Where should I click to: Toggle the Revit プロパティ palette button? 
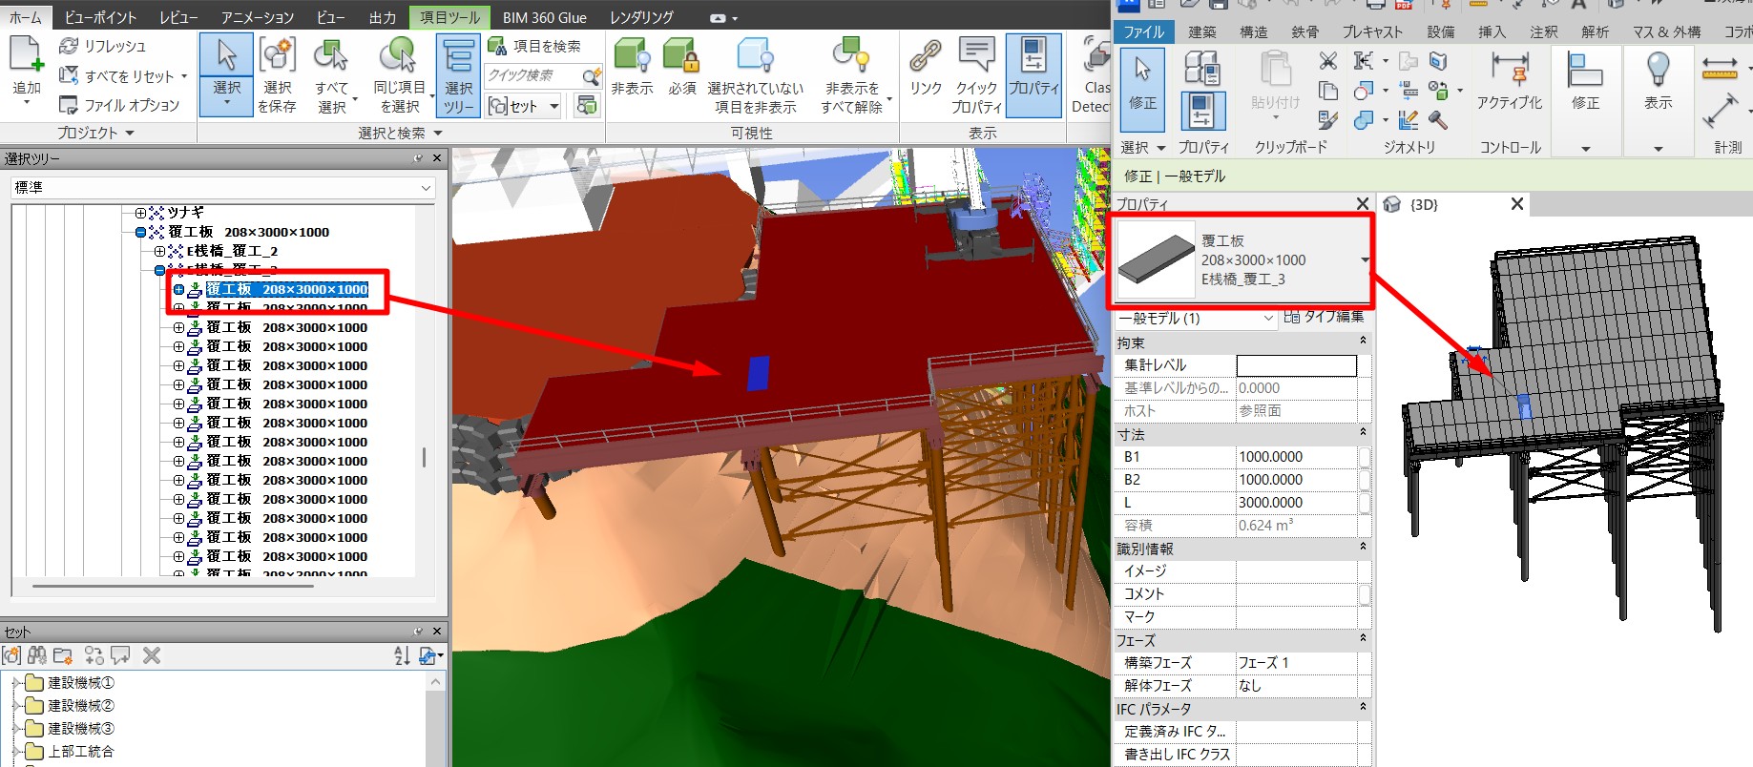[x=1202, y=112]
